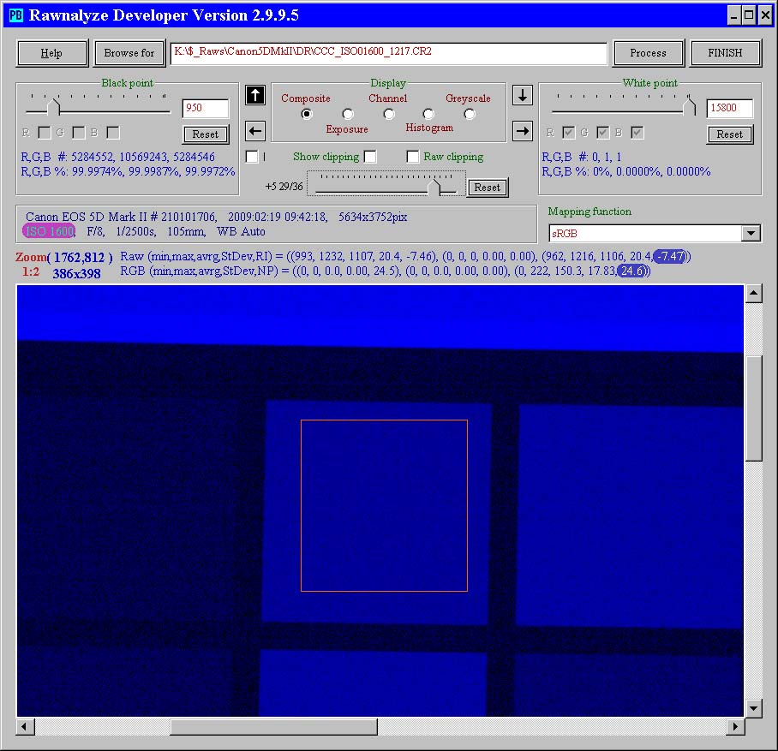Toggle the Raw clipping checkbox
The image size is (778, 751).
point(413,157)
